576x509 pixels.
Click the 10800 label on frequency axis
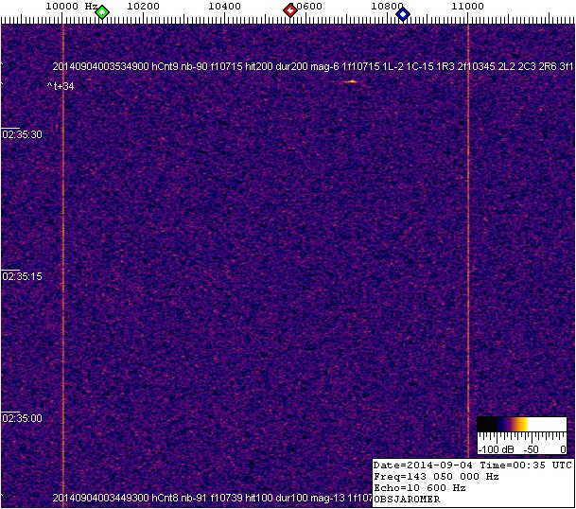click(x=386, y=7)
